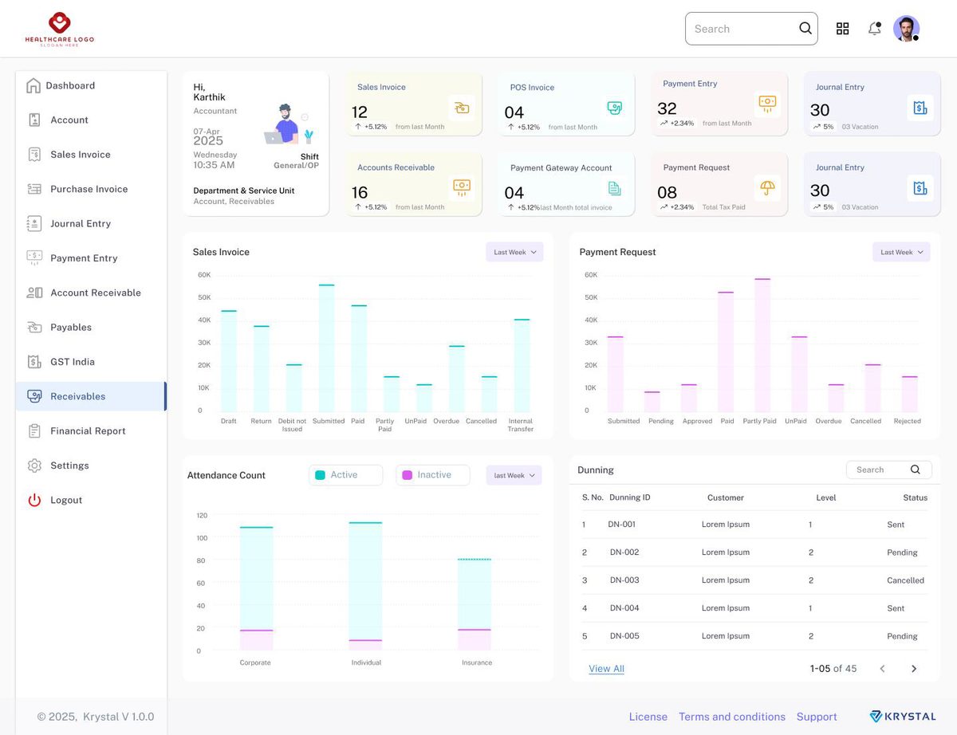
Task: Open Attendance Count last Week dropdown
Action: tap(514, 475)
